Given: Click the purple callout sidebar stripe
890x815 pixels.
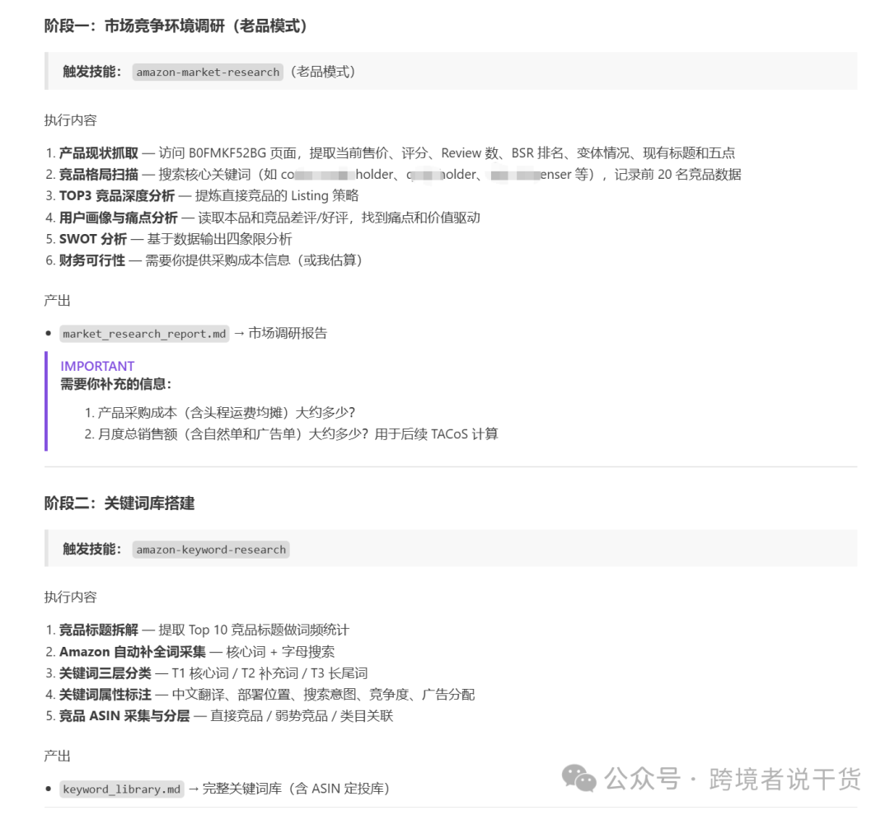Looking at the screenshot, I should (x=48, y=404).
